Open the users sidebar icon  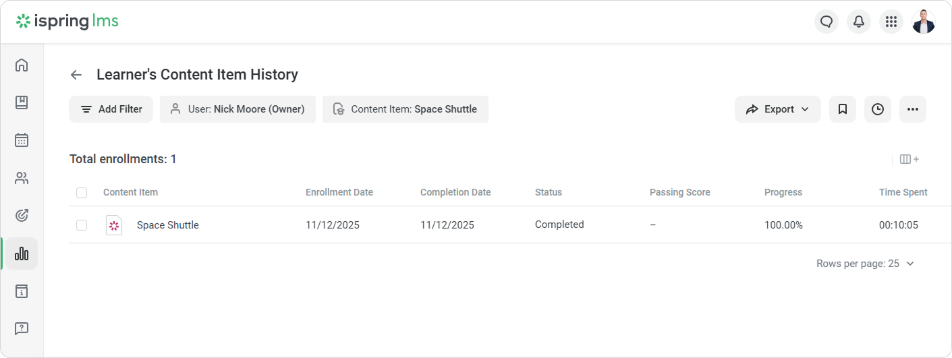[x=22, y=178]
